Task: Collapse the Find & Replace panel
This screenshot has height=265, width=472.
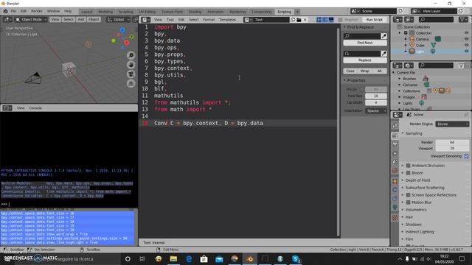Action: tap(344, 27)
